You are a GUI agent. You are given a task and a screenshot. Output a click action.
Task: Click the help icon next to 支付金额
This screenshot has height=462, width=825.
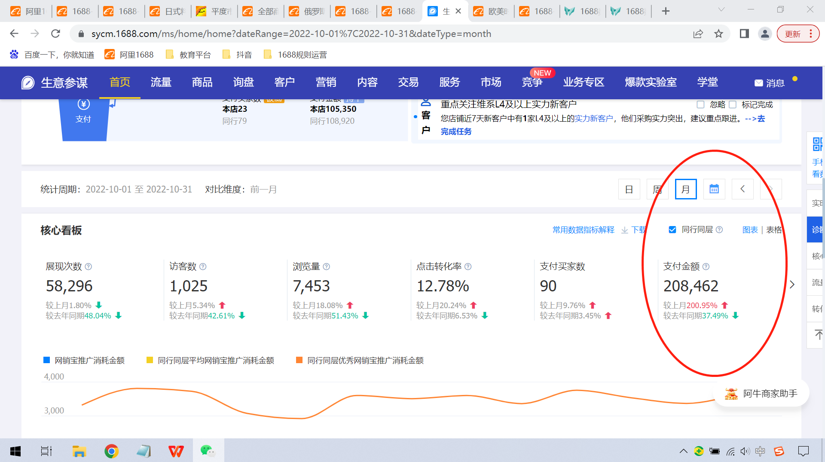(x=706, y=266)
